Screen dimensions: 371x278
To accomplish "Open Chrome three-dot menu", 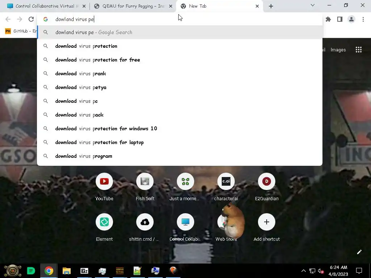I will [363, 19].
